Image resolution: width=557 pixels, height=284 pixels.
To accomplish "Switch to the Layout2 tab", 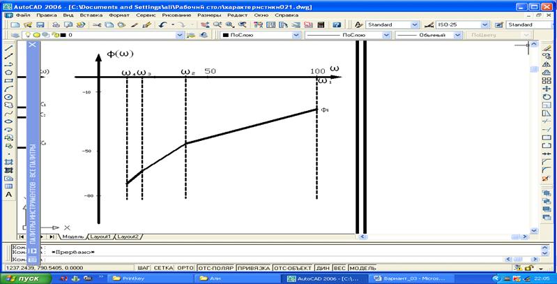I will pyautogui.click(x=128, y=237).
